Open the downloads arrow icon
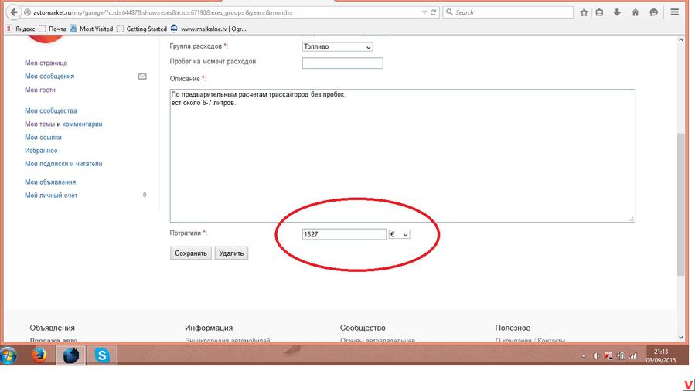695x391 pixels. point(617,12)
